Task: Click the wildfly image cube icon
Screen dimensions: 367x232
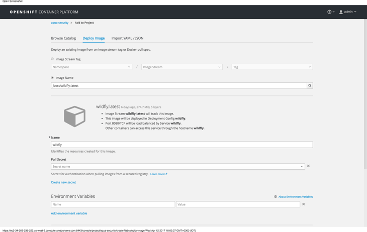Action: click(x=75, y=117)
